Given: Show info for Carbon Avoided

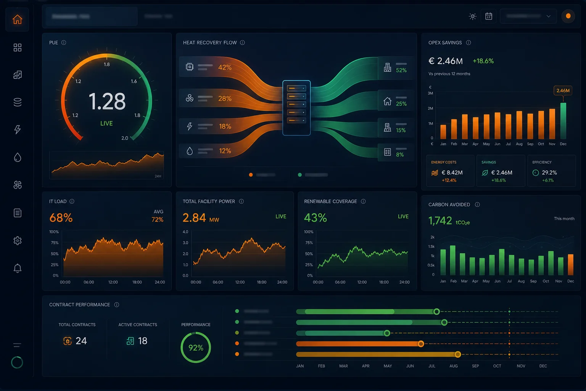Looking at the screenshot, I should point(477,205).
